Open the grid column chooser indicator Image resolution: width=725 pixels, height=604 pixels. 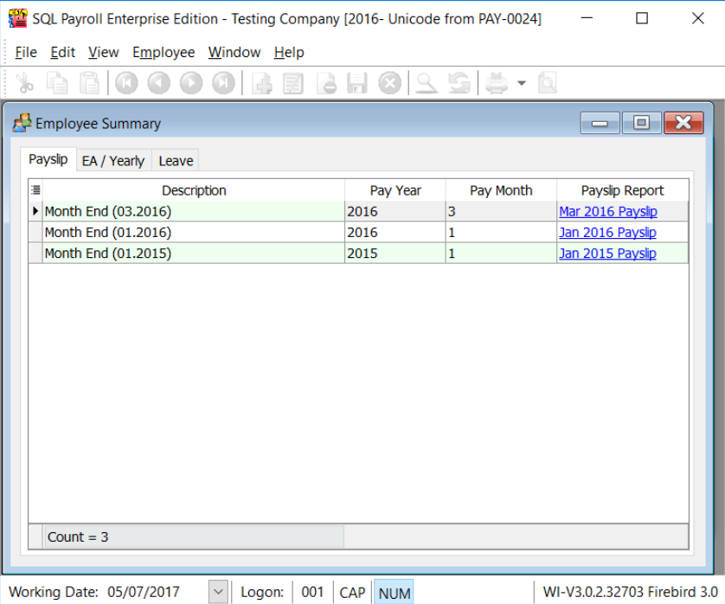[x=35, y=190]
